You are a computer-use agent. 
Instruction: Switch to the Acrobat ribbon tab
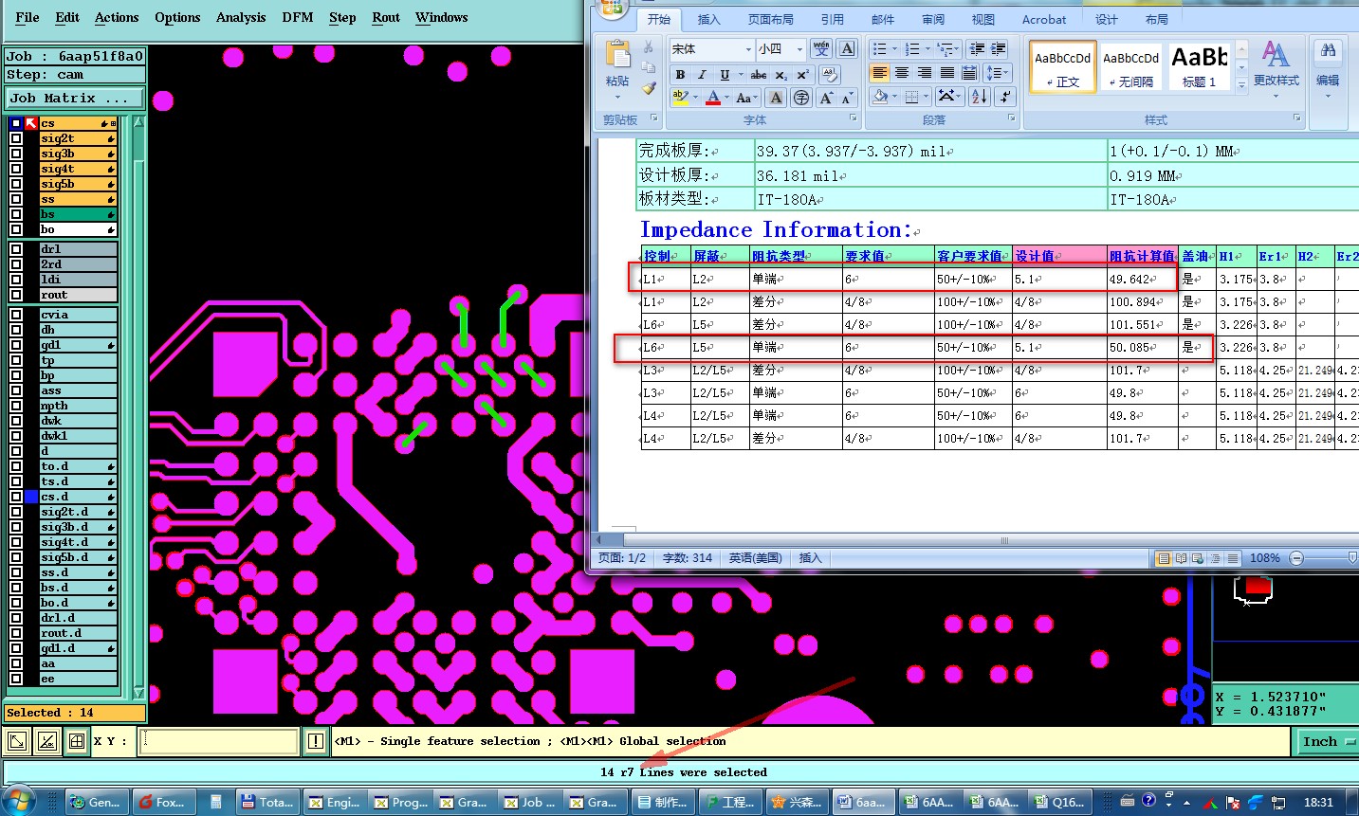[1044, 19]
